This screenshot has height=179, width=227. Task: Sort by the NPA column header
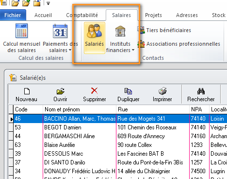(199, 109)
